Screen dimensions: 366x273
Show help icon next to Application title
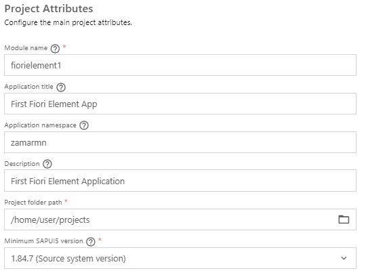coord(61,87)
